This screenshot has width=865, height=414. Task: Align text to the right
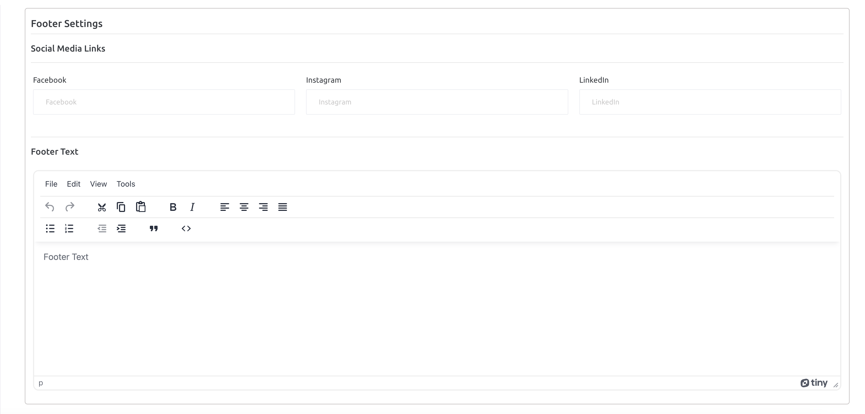tap(264, 207)
